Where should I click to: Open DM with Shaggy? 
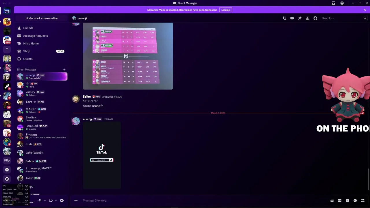pos(42,136)
